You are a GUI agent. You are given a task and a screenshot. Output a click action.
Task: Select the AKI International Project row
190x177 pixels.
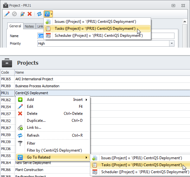tap(34, 79)
